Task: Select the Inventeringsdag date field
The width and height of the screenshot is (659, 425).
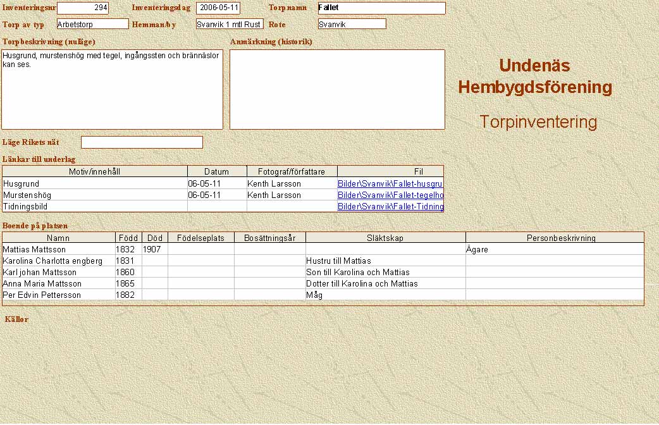Action: pos(218,8)
